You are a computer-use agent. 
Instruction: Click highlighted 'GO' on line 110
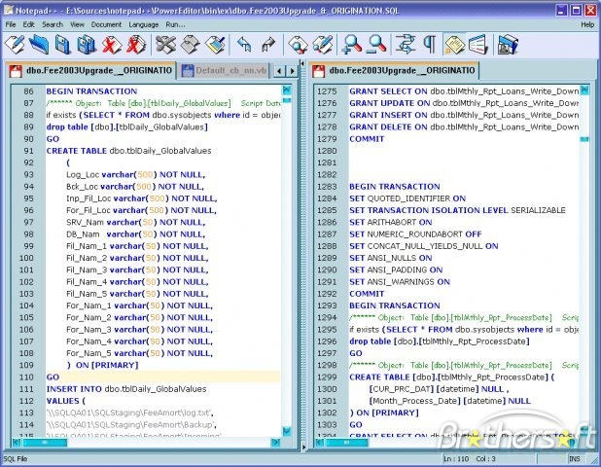point(53,377)
